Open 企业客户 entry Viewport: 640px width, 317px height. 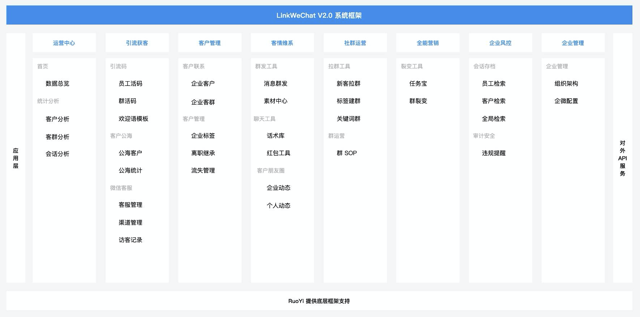click(203, 83)
